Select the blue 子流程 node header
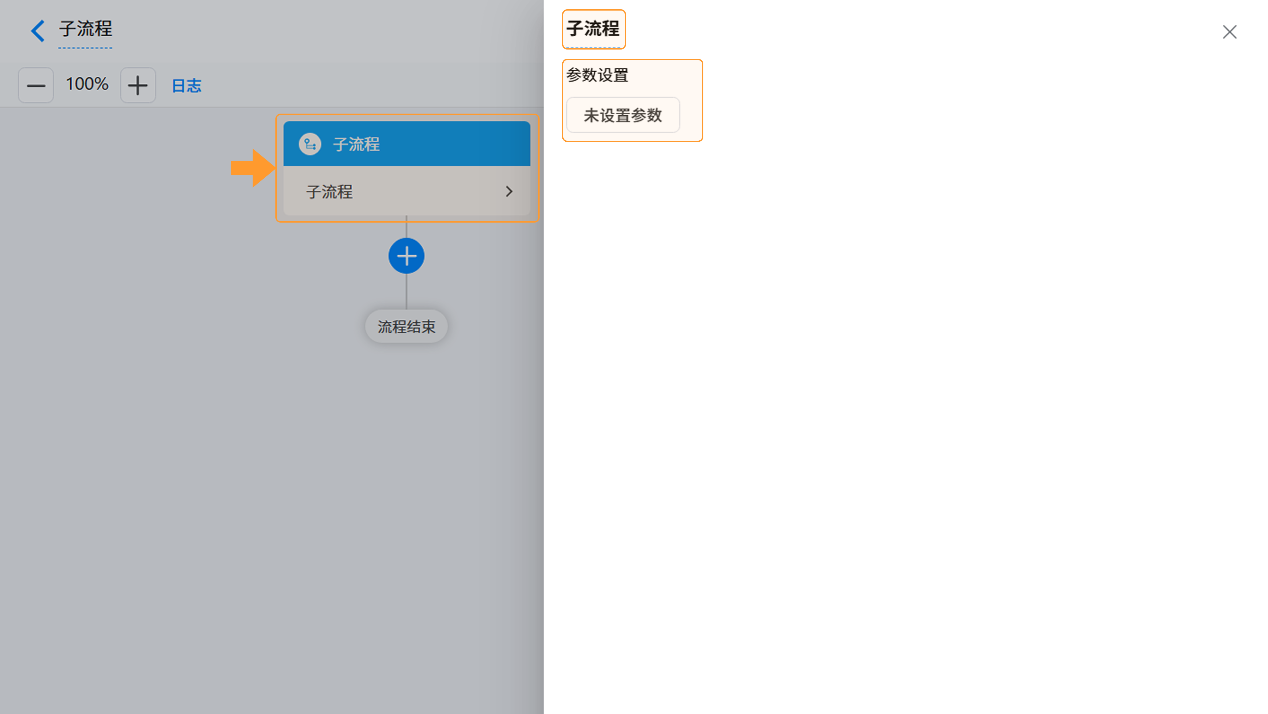This screenshot has height=714, width=1268. click(406, 143)
